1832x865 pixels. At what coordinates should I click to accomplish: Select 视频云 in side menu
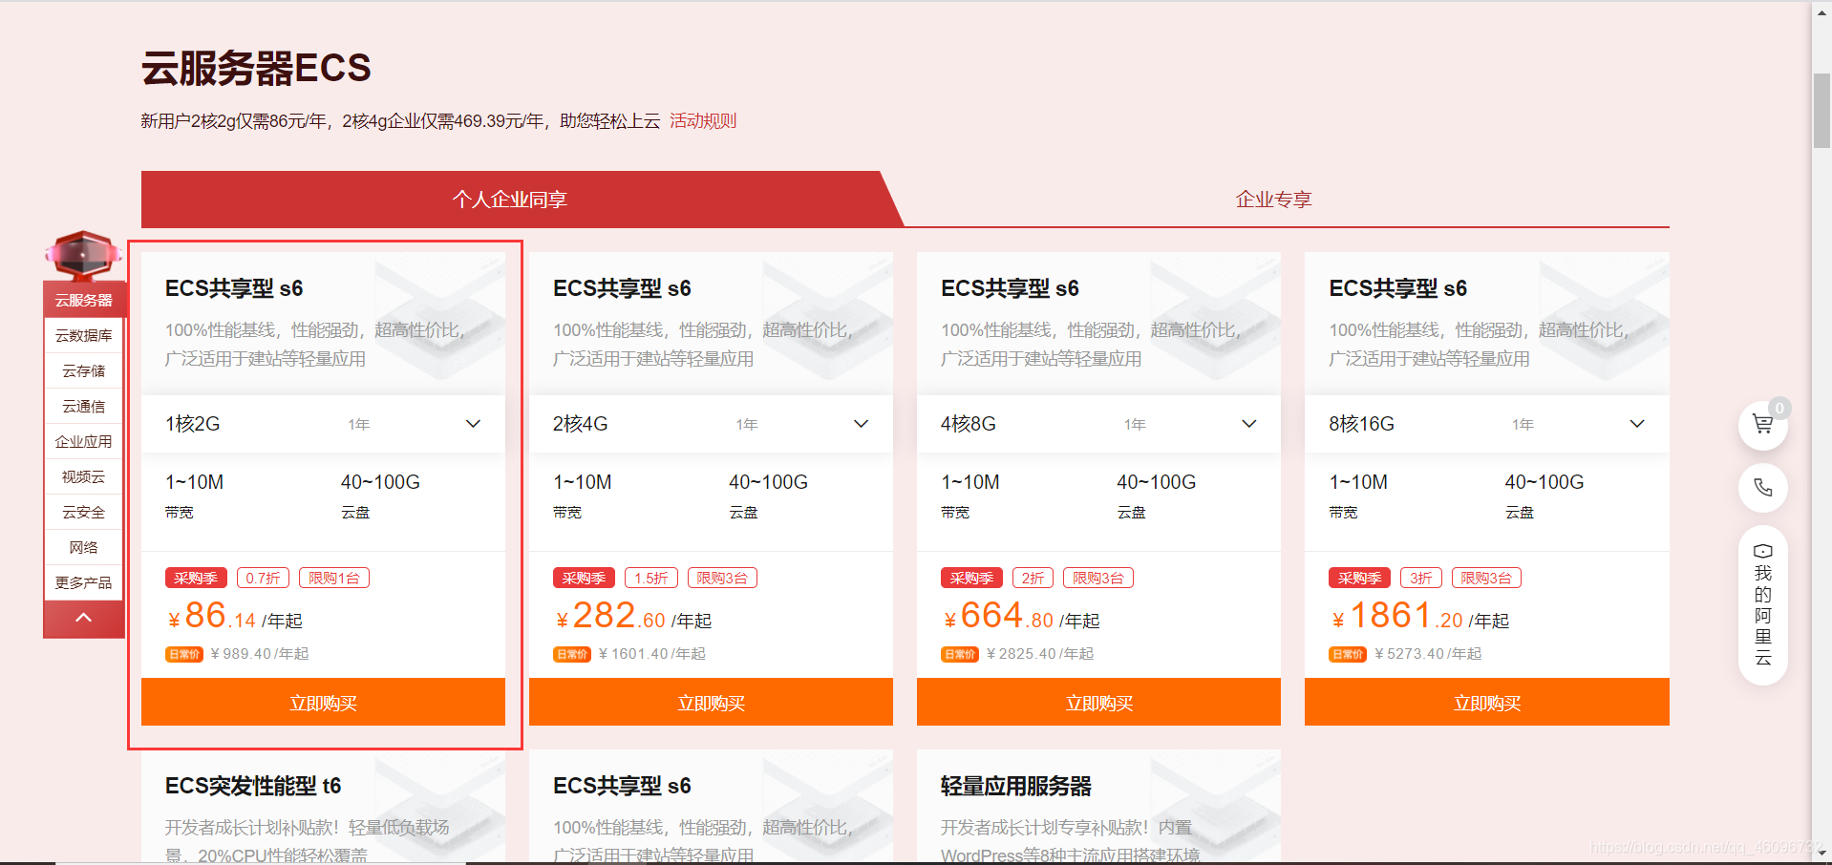click(84, 476)
